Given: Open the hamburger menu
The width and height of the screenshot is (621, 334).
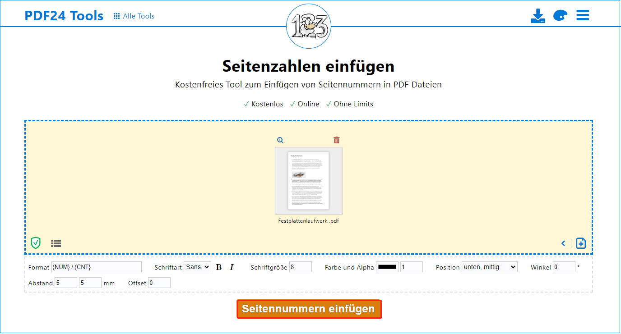Looking at the screenshot, I should 583,15.
